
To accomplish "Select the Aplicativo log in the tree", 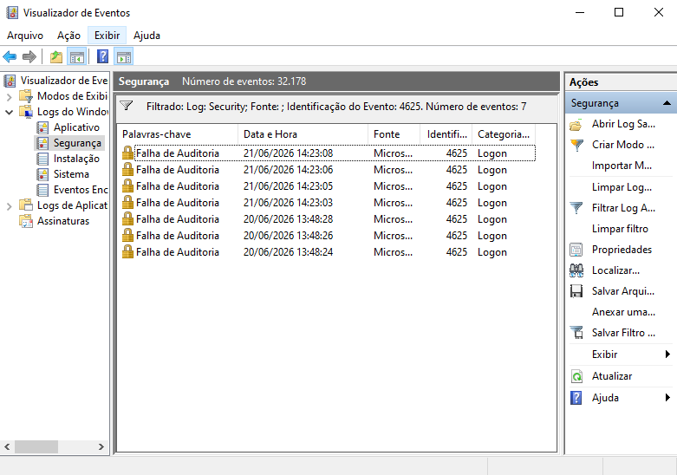I will (x=76, y=127).
